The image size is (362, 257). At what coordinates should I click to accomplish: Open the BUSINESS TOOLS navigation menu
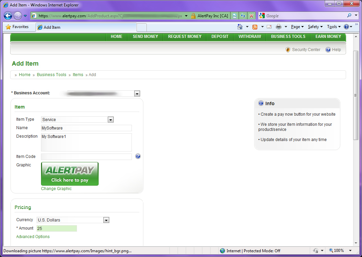click(x=288, y=37)
